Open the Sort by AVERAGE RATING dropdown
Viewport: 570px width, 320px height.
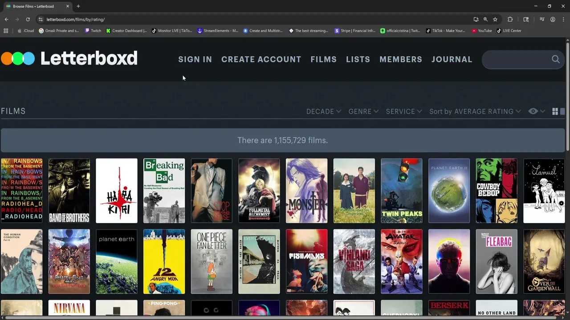coord(475,112)
